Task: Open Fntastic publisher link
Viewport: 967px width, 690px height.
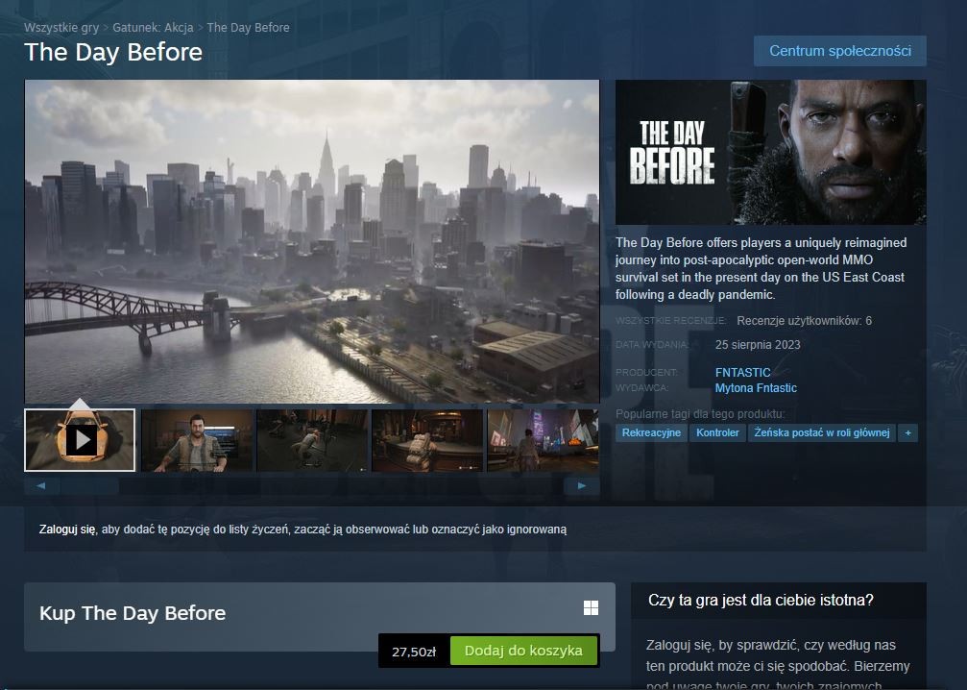Action: 774,387
